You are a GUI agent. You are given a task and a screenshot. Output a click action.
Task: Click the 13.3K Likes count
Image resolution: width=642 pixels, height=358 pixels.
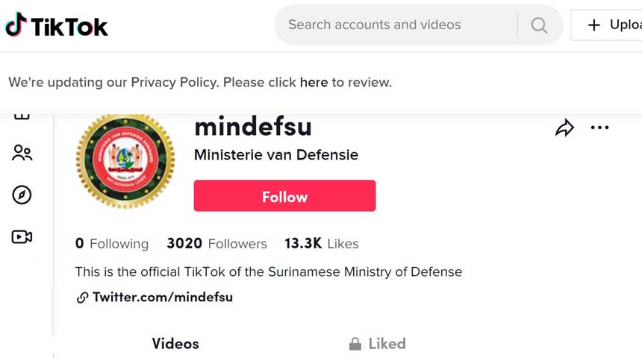point(321,244)
